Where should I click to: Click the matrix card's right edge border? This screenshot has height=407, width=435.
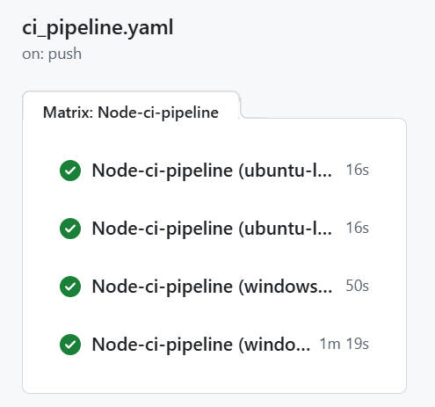(x=406, y=255)
